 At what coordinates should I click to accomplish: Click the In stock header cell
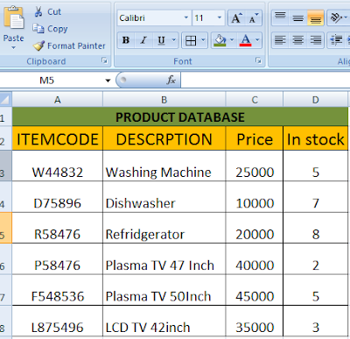coord(316,138)
